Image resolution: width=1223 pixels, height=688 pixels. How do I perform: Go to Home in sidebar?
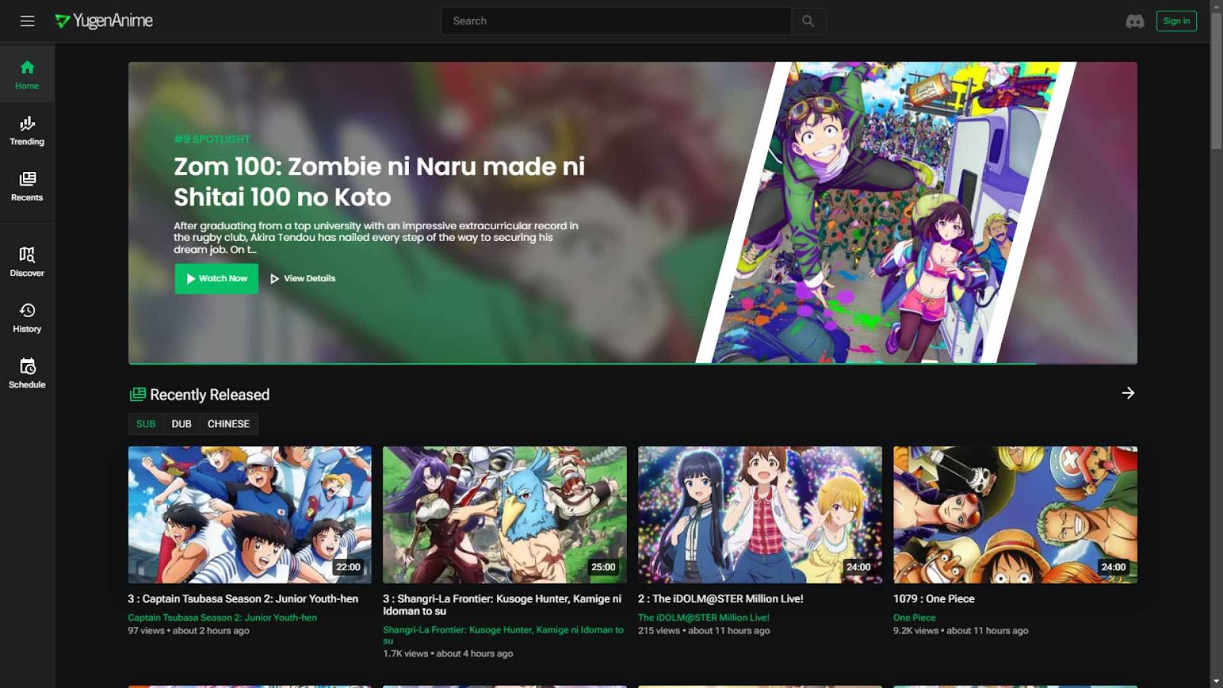[28, 75]
